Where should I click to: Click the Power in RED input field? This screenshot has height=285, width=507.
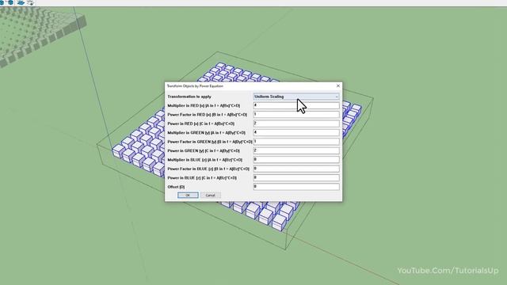pos(296,123)
